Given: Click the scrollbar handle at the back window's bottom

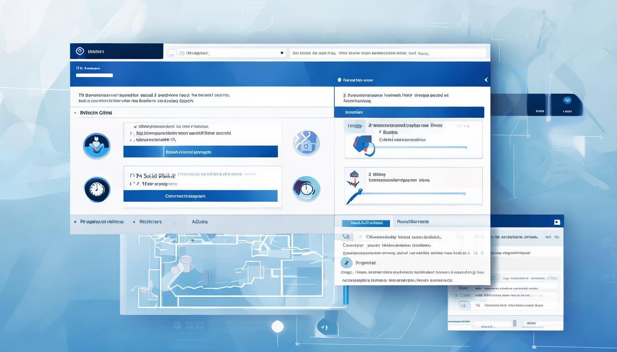Looking at the screenshot, I should (514, 323).
